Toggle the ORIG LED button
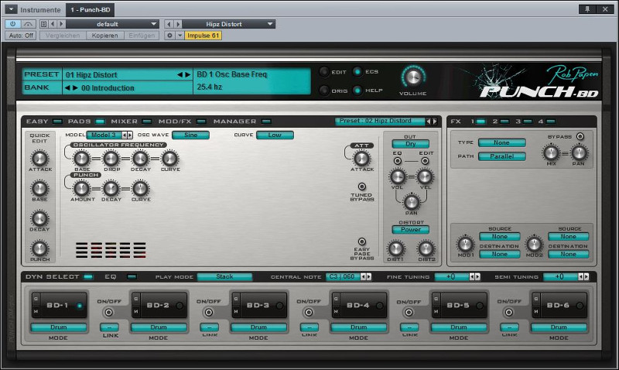The image size is (619, 370). (x=323, y=91)
